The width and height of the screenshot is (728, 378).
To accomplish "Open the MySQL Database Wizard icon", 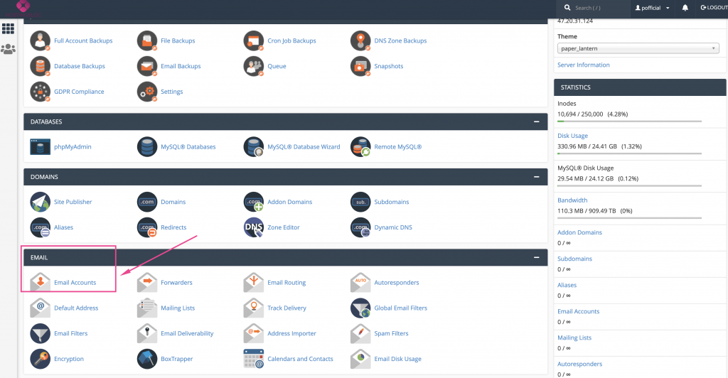I will 254,146.
